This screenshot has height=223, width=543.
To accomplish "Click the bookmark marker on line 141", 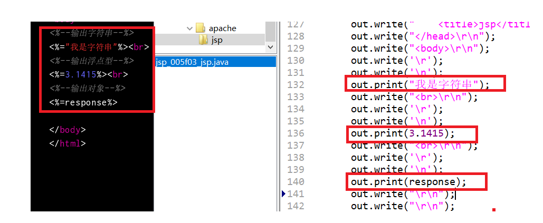I will pyautogui.click(x=283, y=194).
